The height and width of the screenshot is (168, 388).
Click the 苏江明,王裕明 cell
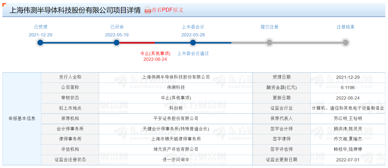[x=348, y=119]
